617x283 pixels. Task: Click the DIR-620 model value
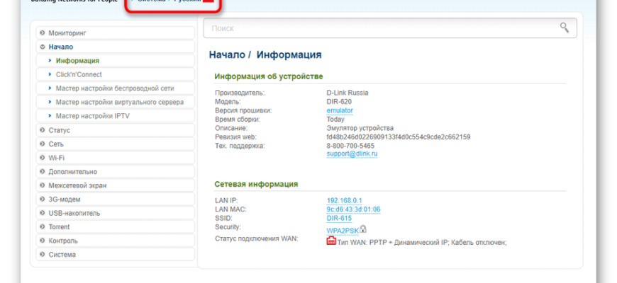[x=339, y=102]
